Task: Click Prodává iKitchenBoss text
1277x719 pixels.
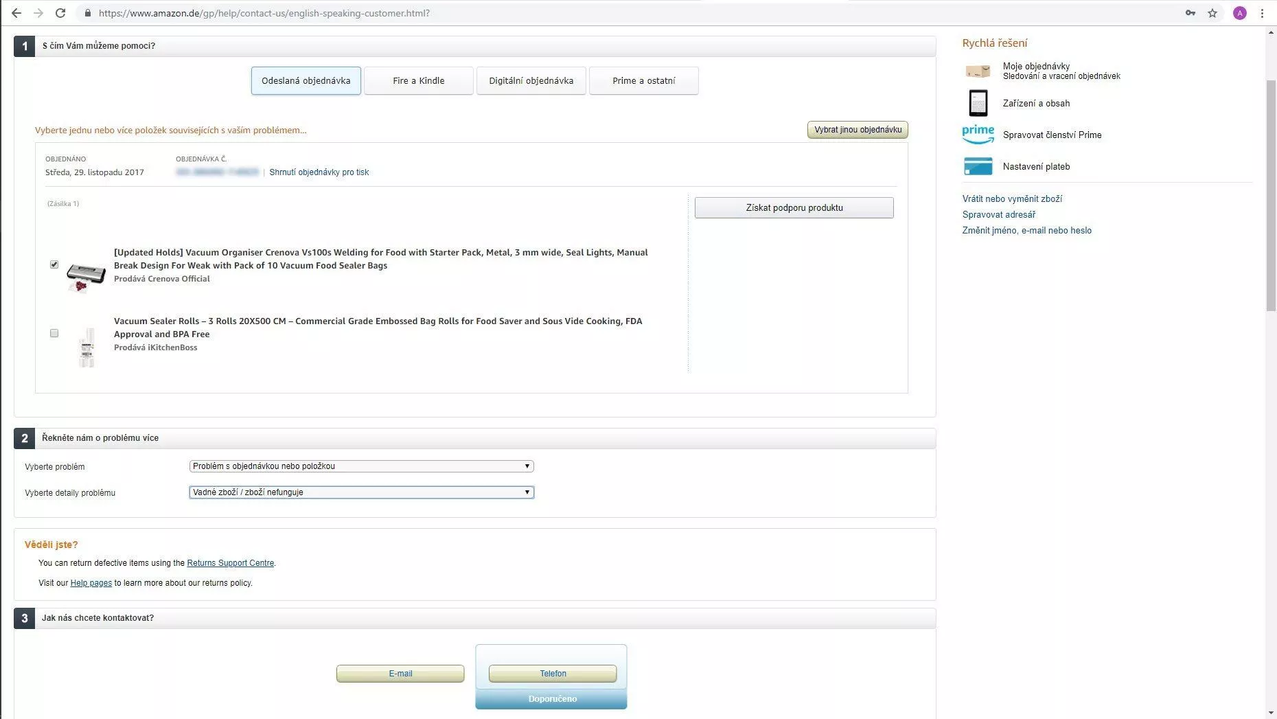Action: click(x=155, y=347)
